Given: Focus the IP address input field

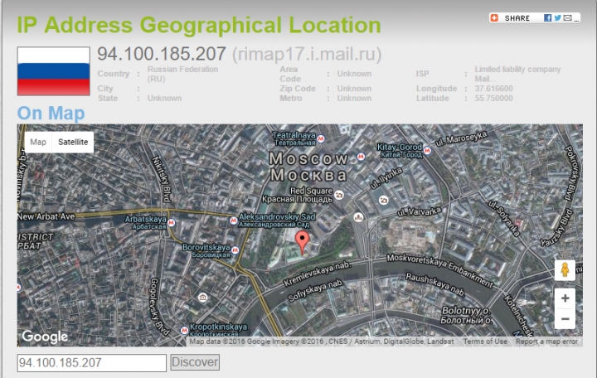Looking at the screenshot, I should [x=92, y=363].
